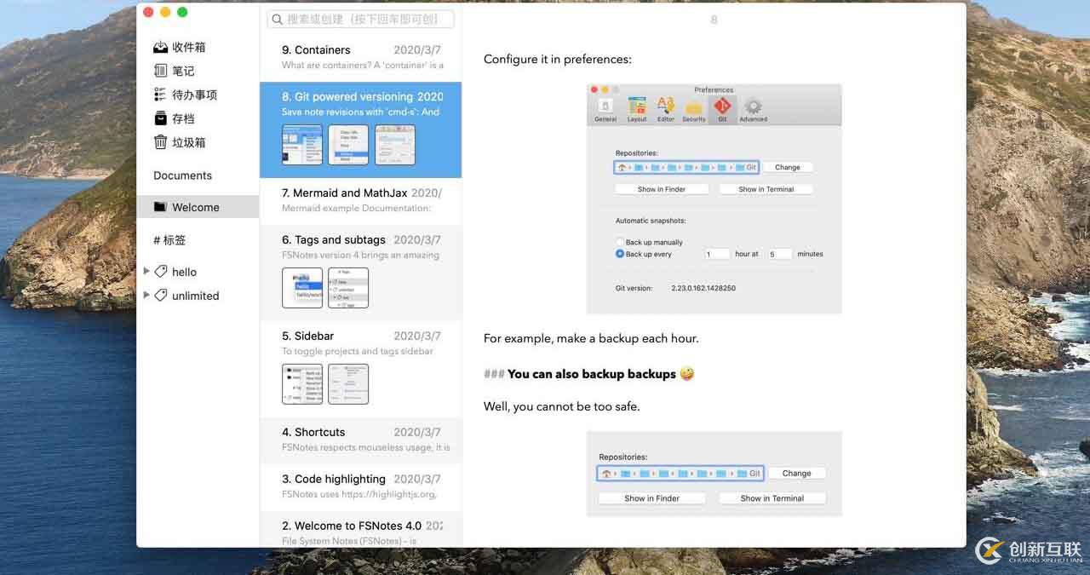The height and width of the screenshot is (575, 1090).
Task: Select the Back up manually radio button
Action: tap(620, 242)
